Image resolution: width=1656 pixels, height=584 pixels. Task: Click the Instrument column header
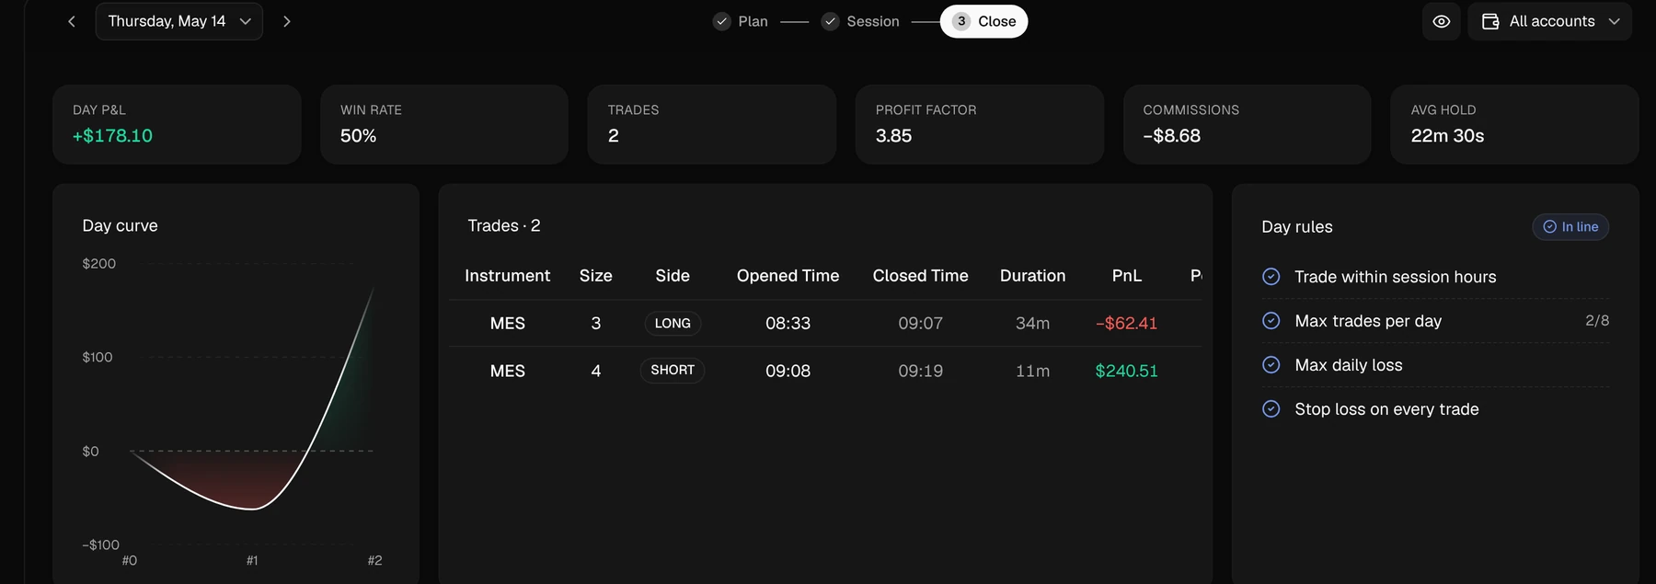pyautogui.click(x=507, y=276)
